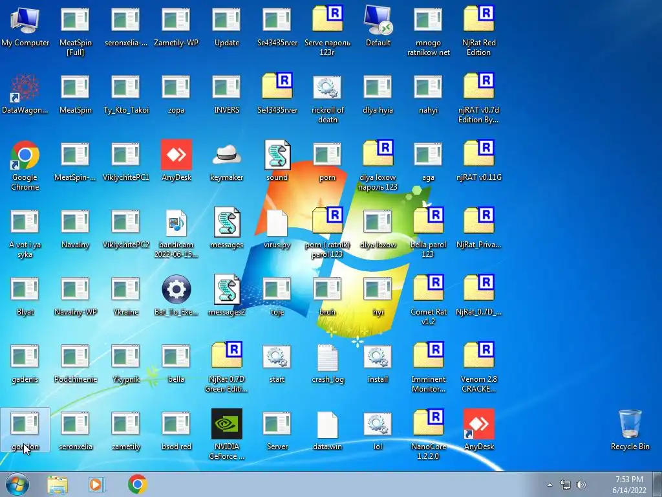Click the Show desktop strip

(657, 484)
